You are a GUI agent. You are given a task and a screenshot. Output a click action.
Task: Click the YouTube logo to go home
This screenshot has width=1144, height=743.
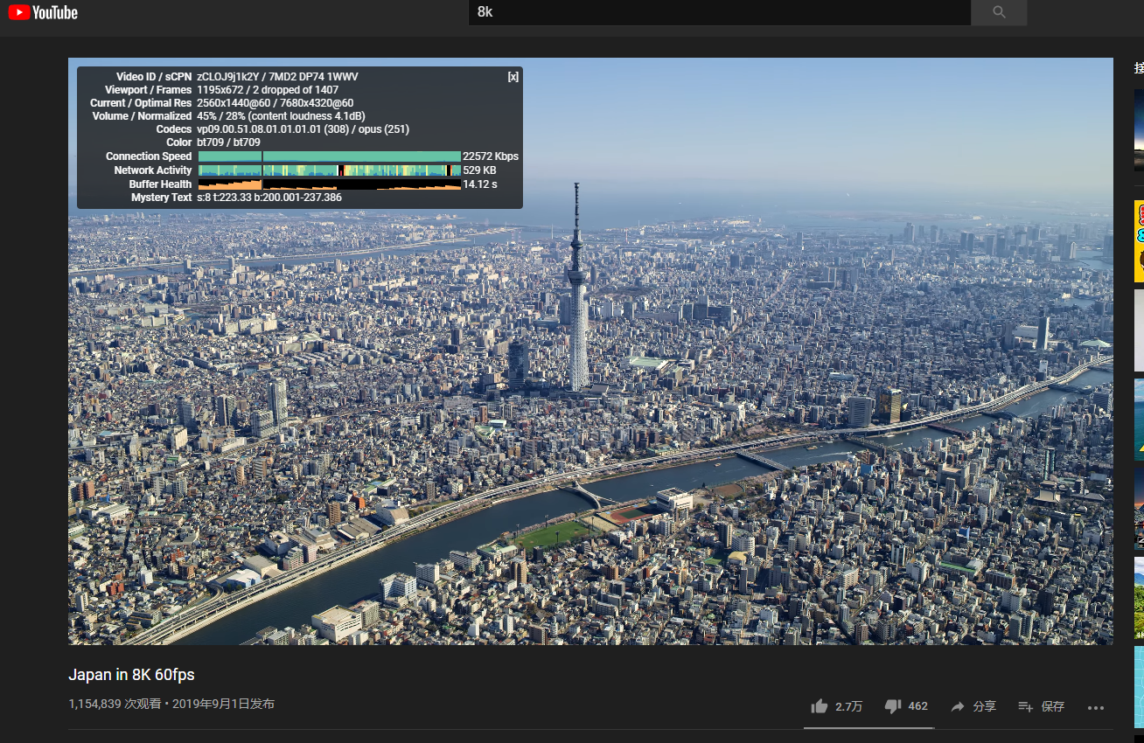coord(43,12)
